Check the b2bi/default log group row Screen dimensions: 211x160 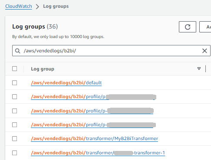[x=14, y=83]
